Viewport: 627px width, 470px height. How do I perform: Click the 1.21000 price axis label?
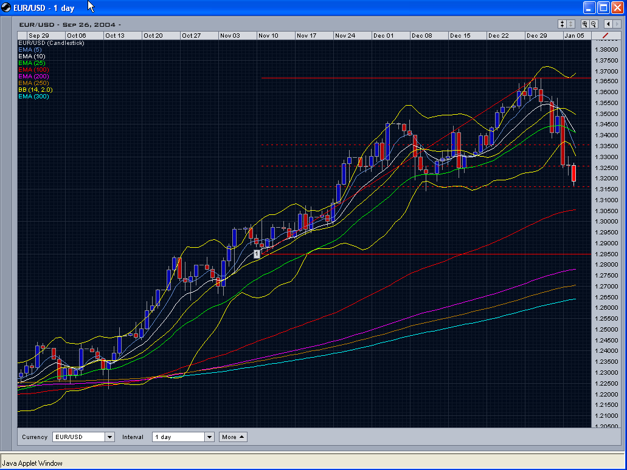606,416
